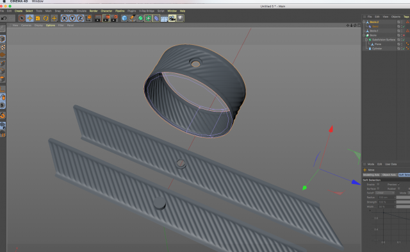Click Render to Picture Viewer icon
The height and width of the screenshot is (252, 410).
click(x=106, y=18)
